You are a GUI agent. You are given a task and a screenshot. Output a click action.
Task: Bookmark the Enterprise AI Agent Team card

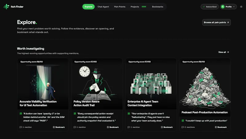tap(167, 127)
